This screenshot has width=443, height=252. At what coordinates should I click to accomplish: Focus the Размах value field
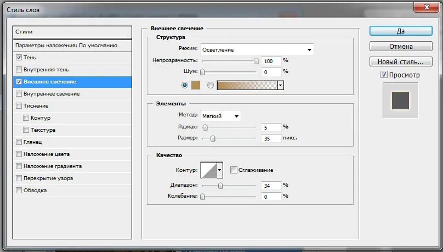click(x=271, y=127)
